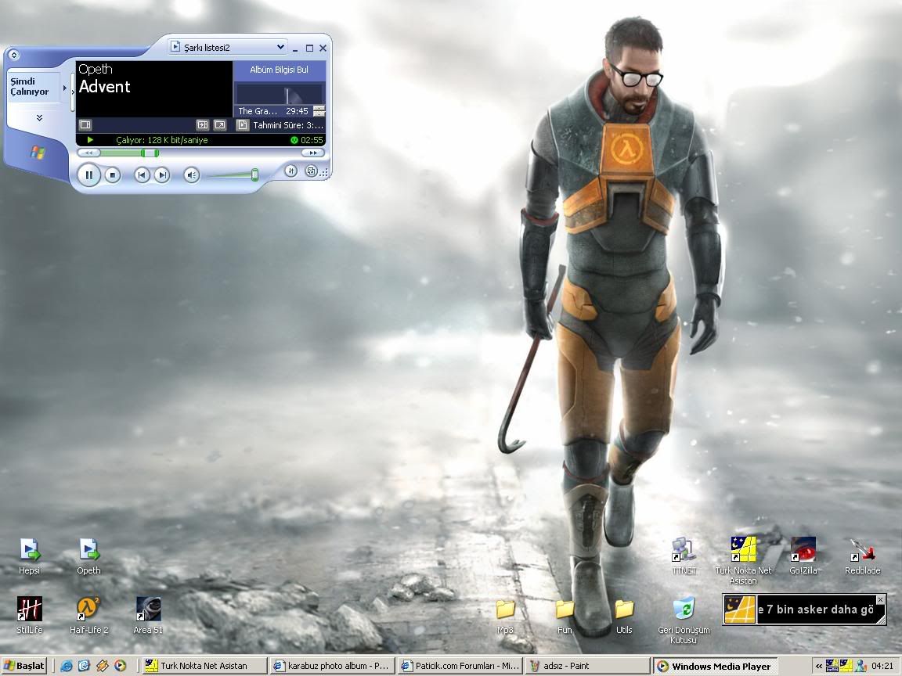The height and width of the screenshot is (676, 902).
Task: Switch to adsız - Paint in taskbar
Action: pos(587,666)
